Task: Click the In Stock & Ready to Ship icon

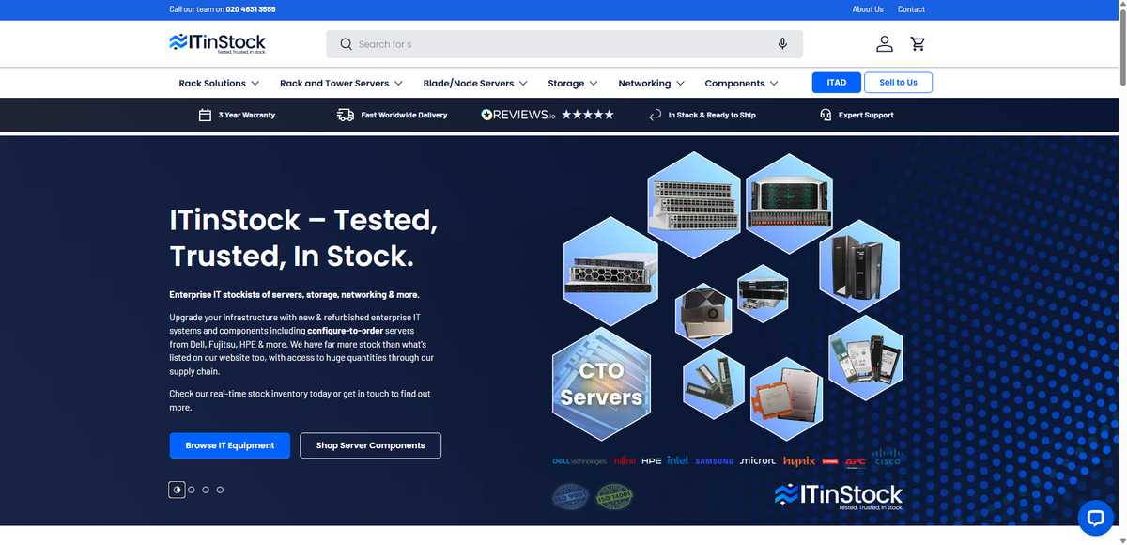Action: pos(656,115)
